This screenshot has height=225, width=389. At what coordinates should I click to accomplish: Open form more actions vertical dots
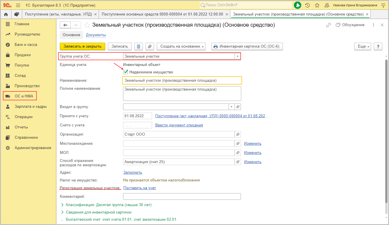click(373, 25)
